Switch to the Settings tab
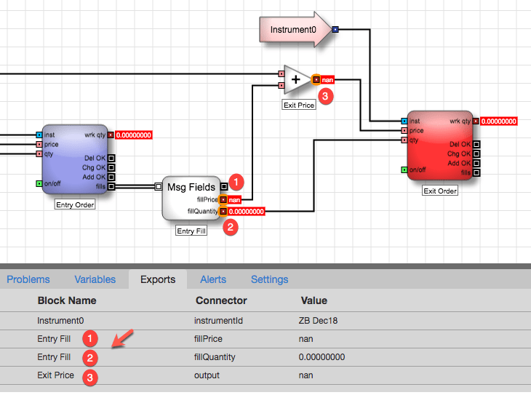Viewport: 531px width, 395px height. (x=270, y=279)
